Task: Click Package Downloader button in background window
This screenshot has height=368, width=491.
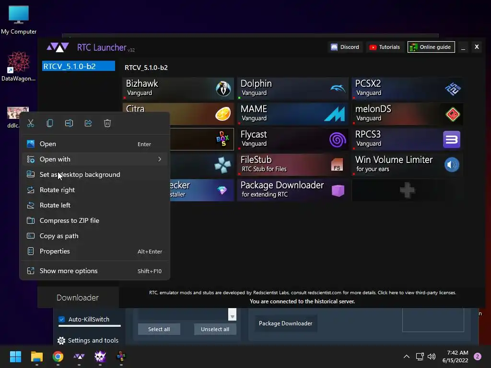Action: pos(286,323)
